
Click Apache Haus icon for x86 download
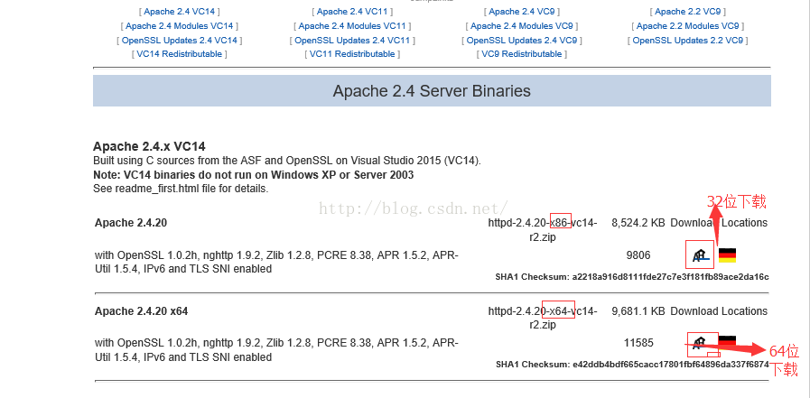pos(700,255)
